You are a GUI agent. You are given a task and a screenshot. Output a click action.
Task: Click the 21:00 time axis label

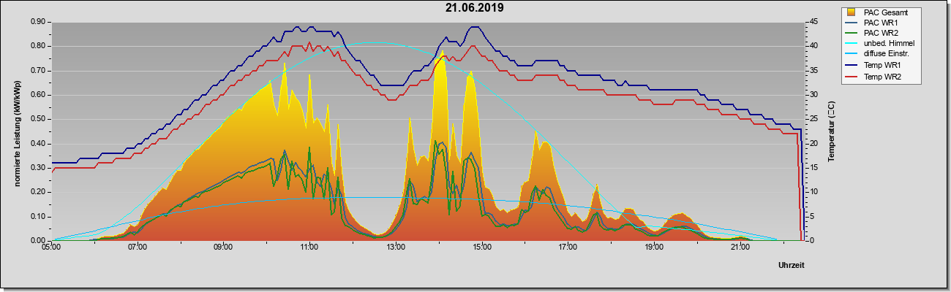(740, 248)
